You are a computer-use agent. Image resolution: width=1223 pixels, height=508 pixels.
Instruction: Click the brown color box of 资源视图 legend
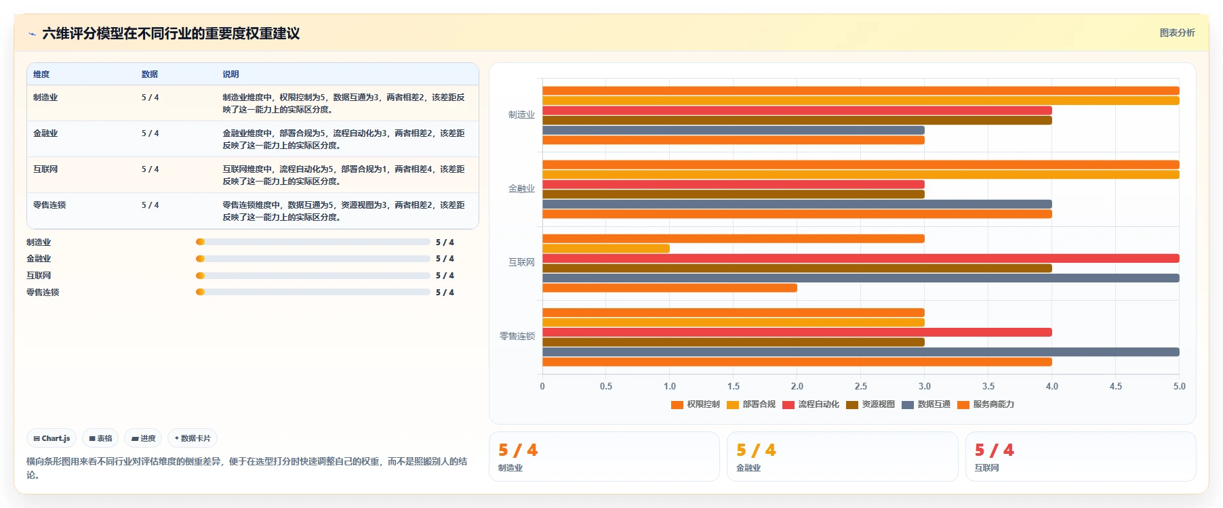pyautogui.click(x=851, y=405)
